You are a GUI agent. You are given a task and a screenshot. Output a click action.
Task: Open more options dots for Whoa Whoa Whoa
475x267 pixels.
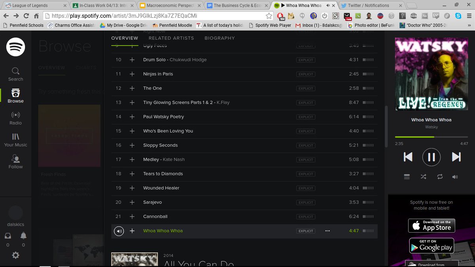point(327,231)
